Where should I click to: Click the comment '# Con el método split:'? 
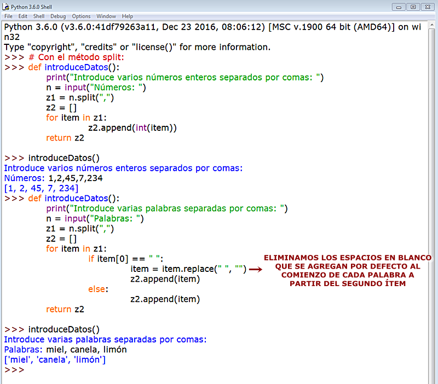click(x=77, y=57)
